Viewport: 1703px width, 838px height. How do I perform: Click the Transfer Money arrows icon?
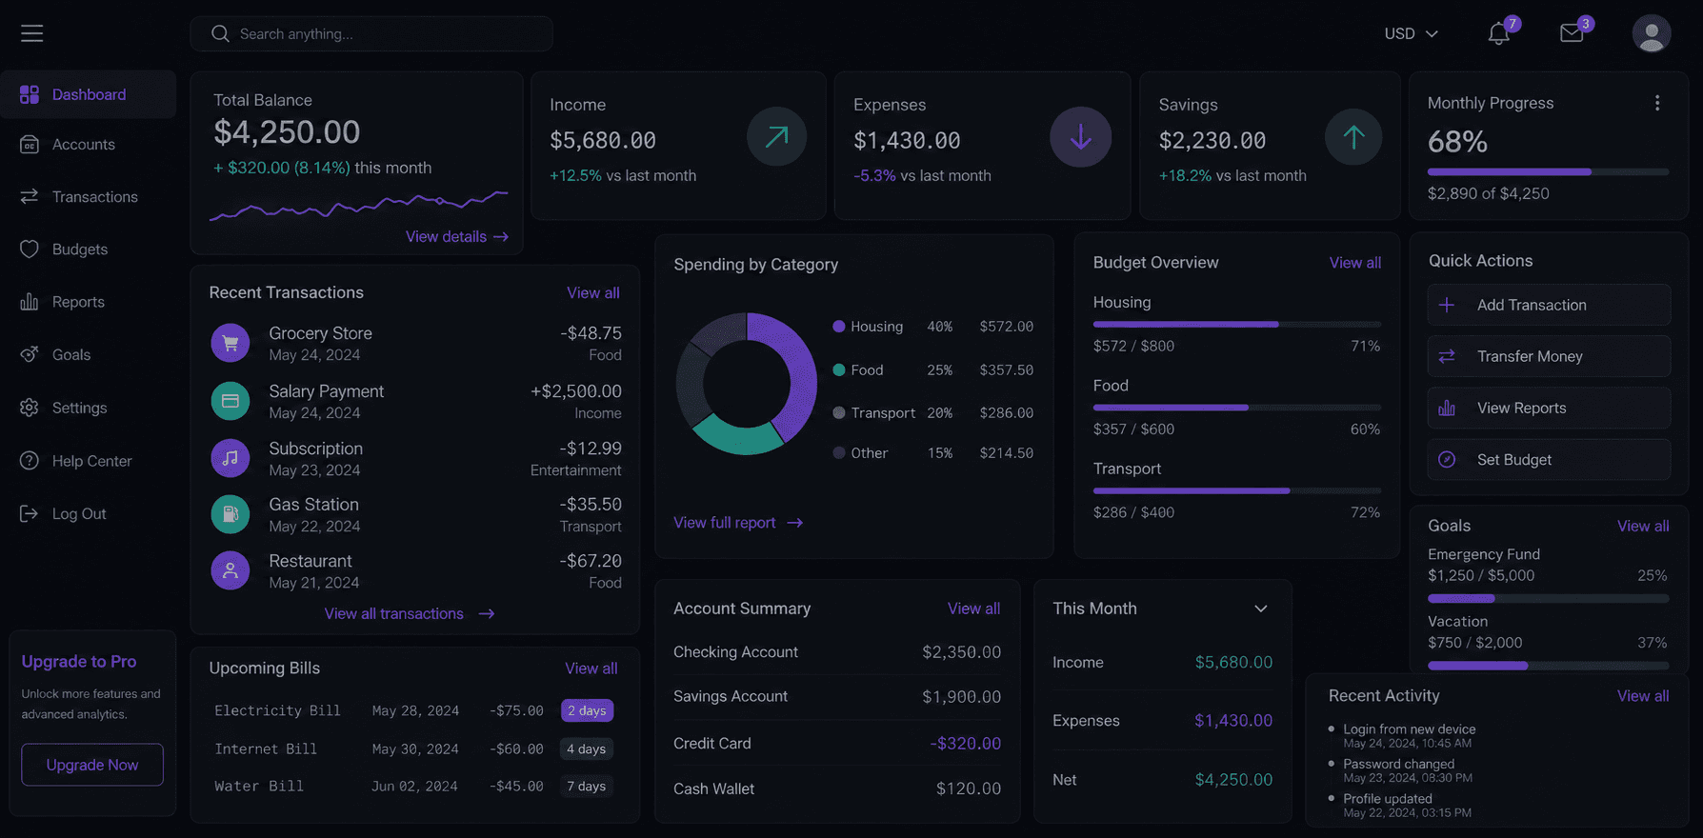[1447, 356]
